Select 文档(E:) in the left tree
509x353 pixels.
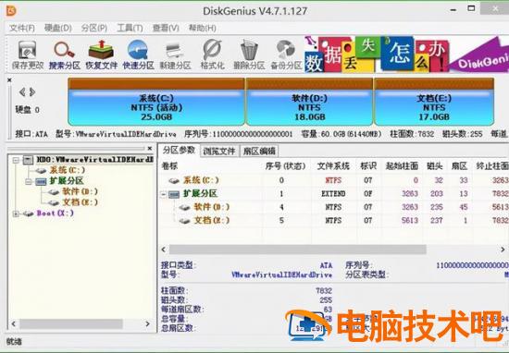(x=80, y=202)
